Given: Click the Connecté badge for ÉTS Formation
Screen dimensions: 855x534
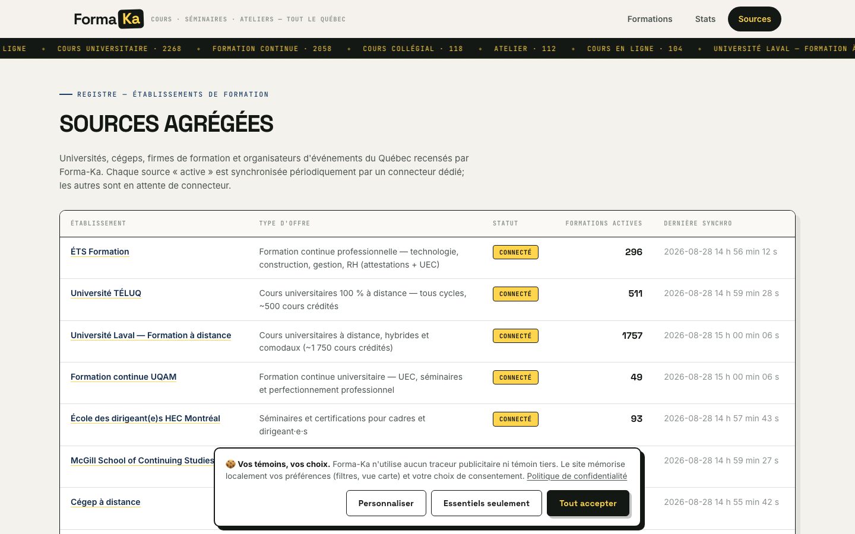Looking at the screenshot, I should [x=515, y=252].
